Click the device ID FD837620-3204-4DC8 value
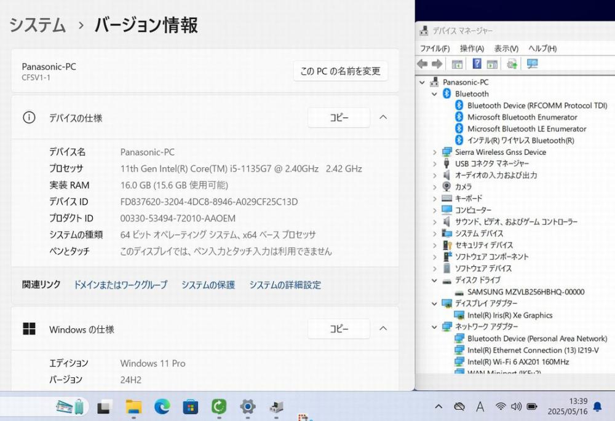This screenshot has width=615, height=421. point(209,202)
